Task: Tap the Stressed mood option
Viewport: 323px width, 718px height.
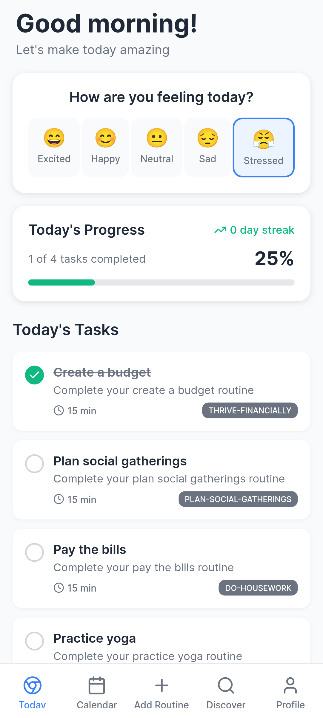Action: coord(264,147)
